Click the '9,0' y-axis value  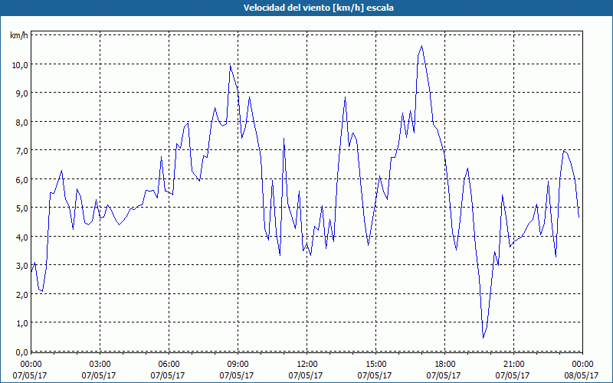pos(22,93)
